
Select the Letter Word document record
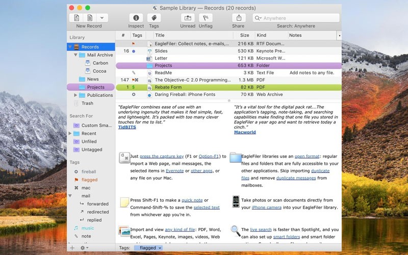point(228,58)
